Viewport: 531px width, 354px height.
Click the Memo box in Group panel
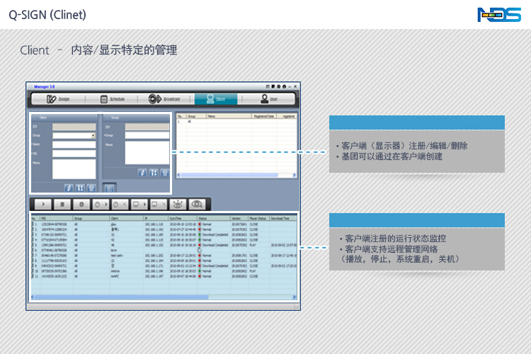[x=147, y=152]
